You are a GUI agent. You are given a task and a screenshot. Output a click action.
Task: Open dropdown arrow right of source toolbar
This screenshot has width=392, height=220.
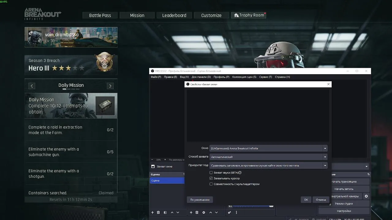366,167
